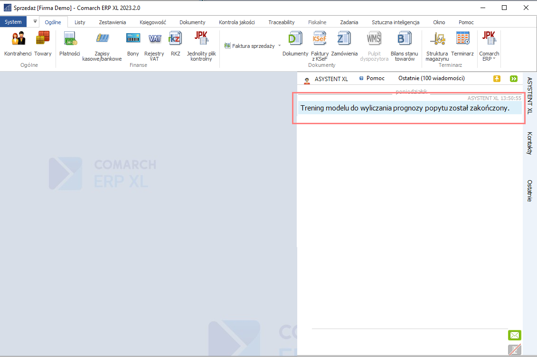Click the Pulpit dyspozytora WMS icon

374,46
